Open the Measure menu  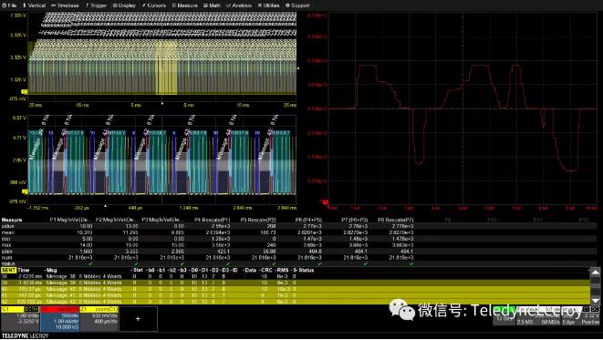(184, 5)
